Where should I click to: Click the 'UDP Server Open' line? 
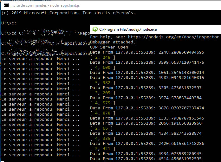coord(109,47)
